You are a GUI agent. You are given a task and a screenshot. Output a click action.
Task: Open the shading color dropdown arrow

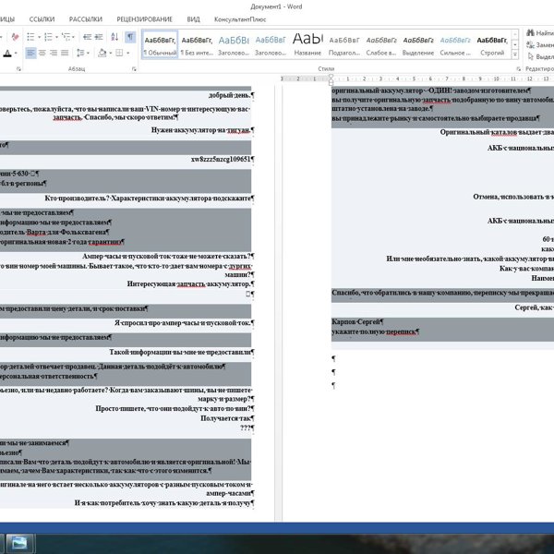coord(111,54)
